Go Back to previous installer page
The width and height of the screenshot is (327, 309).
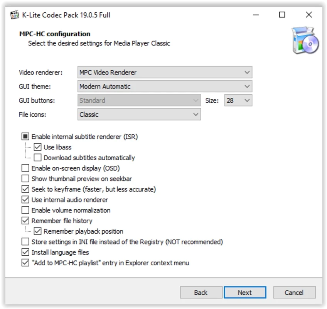(201, 293)
